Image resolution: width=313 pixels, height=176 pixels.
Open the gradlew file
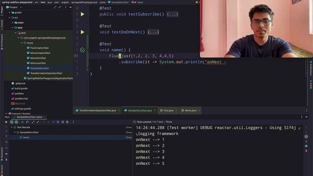(19, 93)
